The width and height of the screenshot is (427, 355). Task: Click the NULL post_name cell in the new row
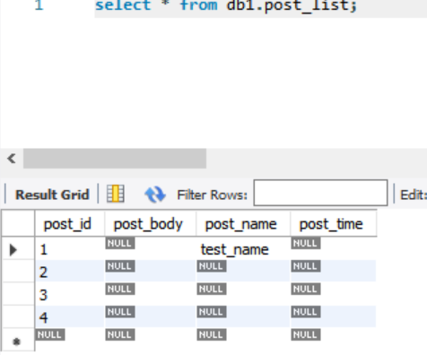(243, 340)
